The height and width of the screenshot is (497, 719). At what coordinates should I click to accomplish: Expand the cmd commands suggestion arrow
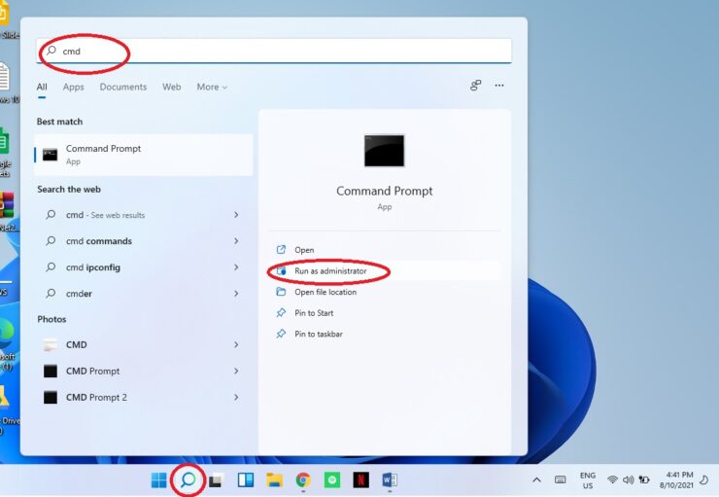(x=236, y=241)
